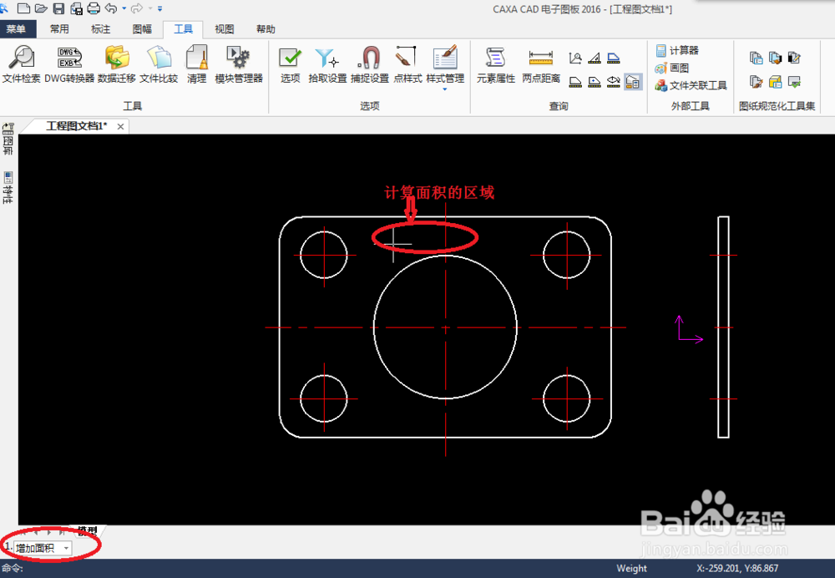Click the Save As icon
This screenshot has height=578, width=835.
(76, 8)
